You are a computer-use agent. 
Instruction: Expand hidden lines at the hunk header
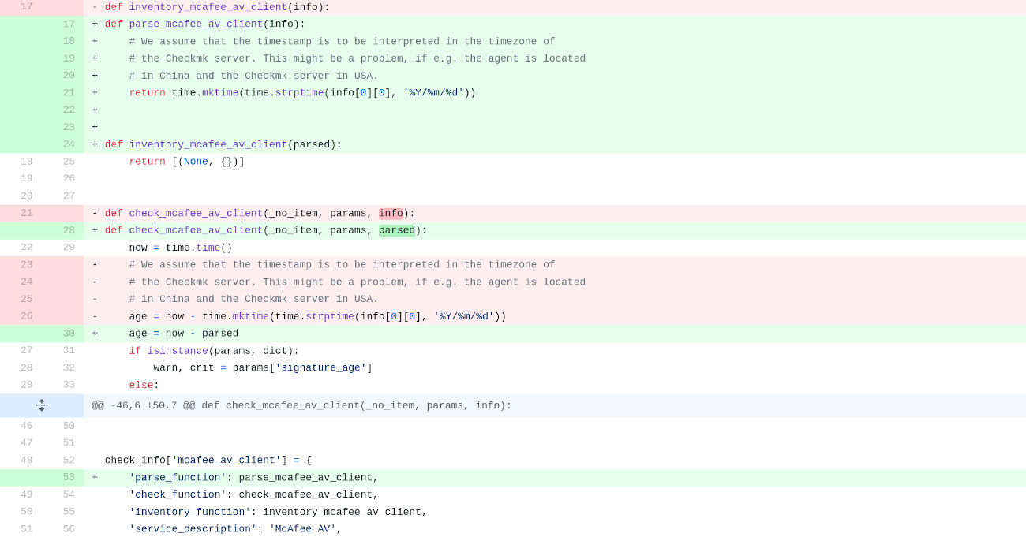[x=42, y=405]
